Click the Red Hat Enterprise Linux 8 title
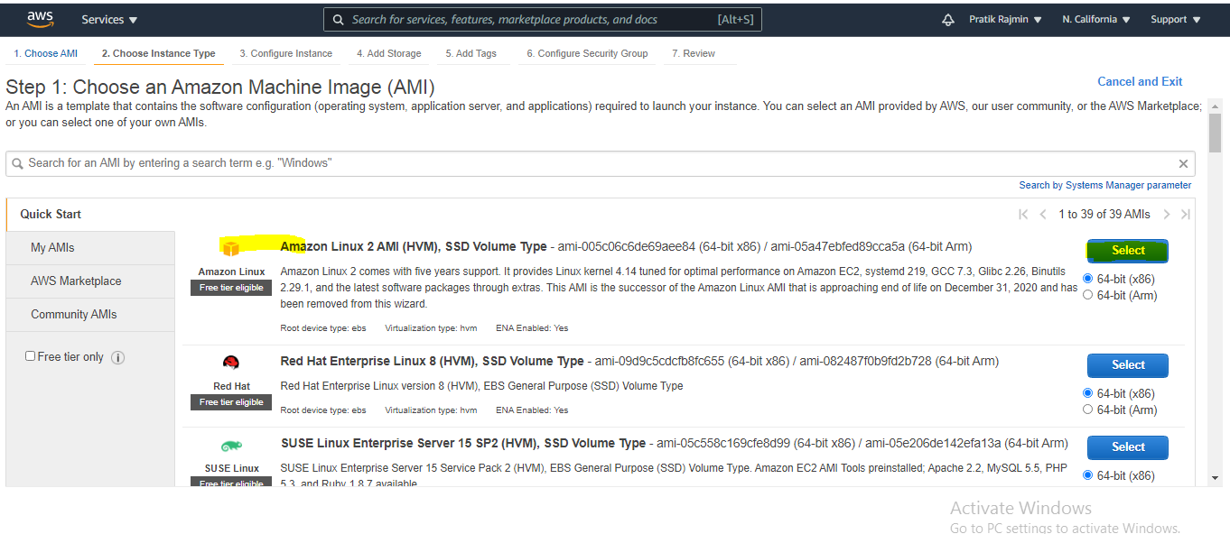The image size is (1230, 534). pyautogui.click(x=433, y=361)
